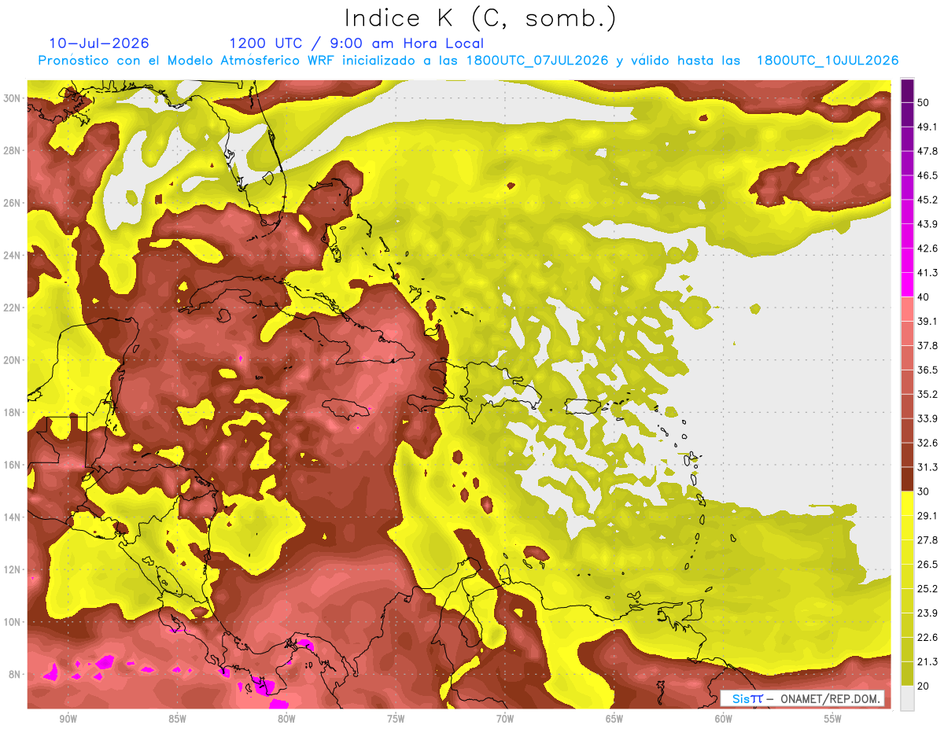Click the longitude axis label "65W"
Image resolution: width=944 pixels, height=729 pixels.
(x=614, y=719)
